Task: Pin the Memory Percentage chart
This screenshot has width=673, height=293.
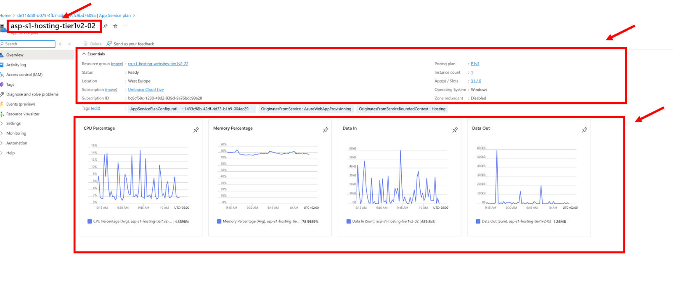Action: point(326,130)
